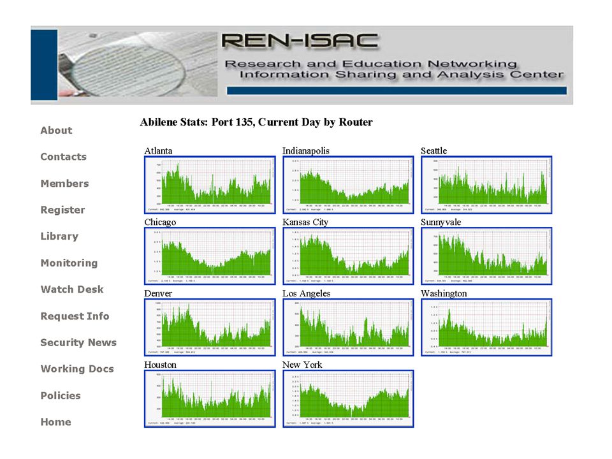Click the Kansas City label text
The width and height of the screenshot is (612, 459).
(305, 222)
